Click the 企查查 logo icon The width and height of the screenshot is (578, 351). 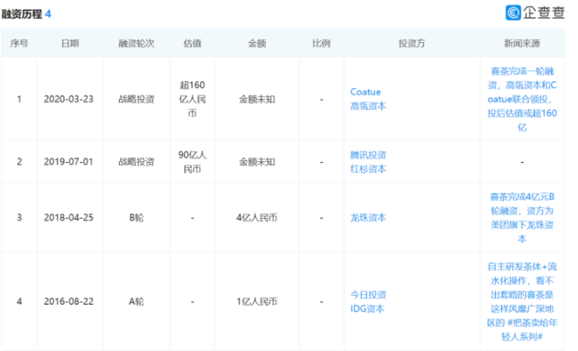pos(514,12)
